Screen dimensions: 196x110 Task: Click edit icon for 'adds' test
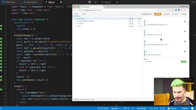132,26
